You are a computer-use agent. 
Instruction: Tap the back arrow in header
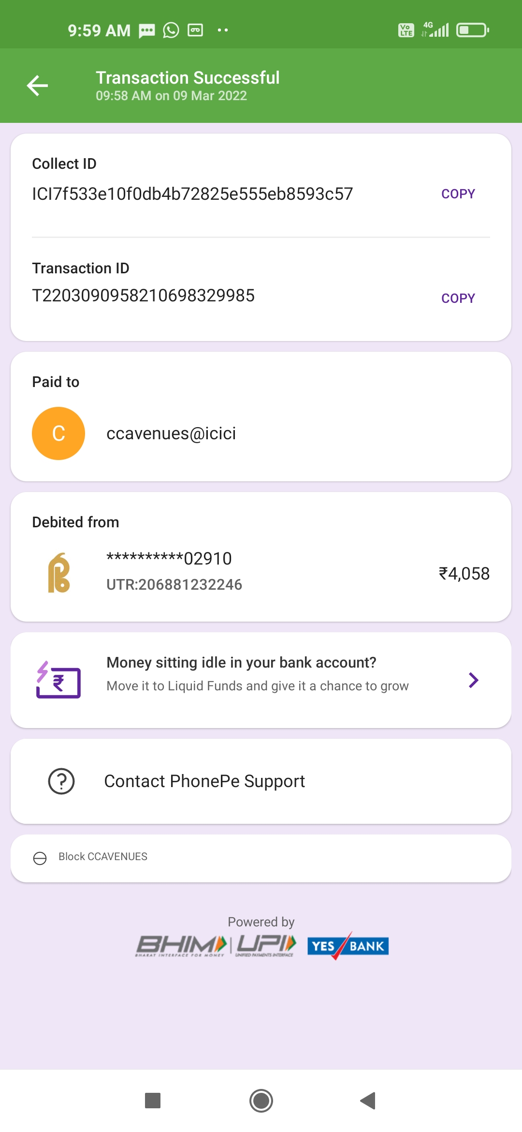click(37, 86)
